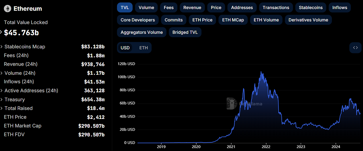Expand the Total Raised row
363x151 pixels.
2,108
